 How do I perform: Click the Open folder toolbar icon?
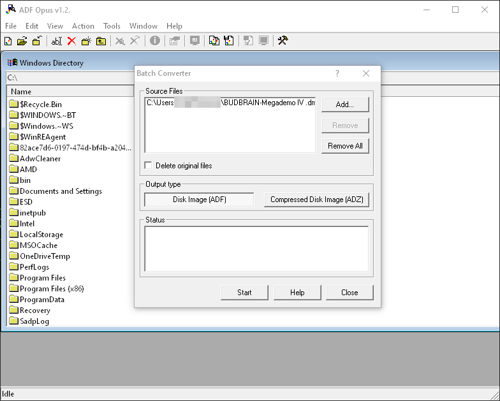tap(22, 41)
